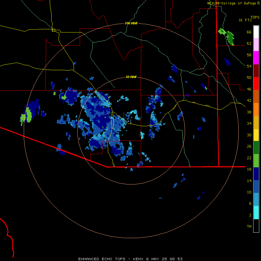The width and height of the screenshot is (261, 261).
Task: Click the light blue legend swatch
Action: [256, 200]
